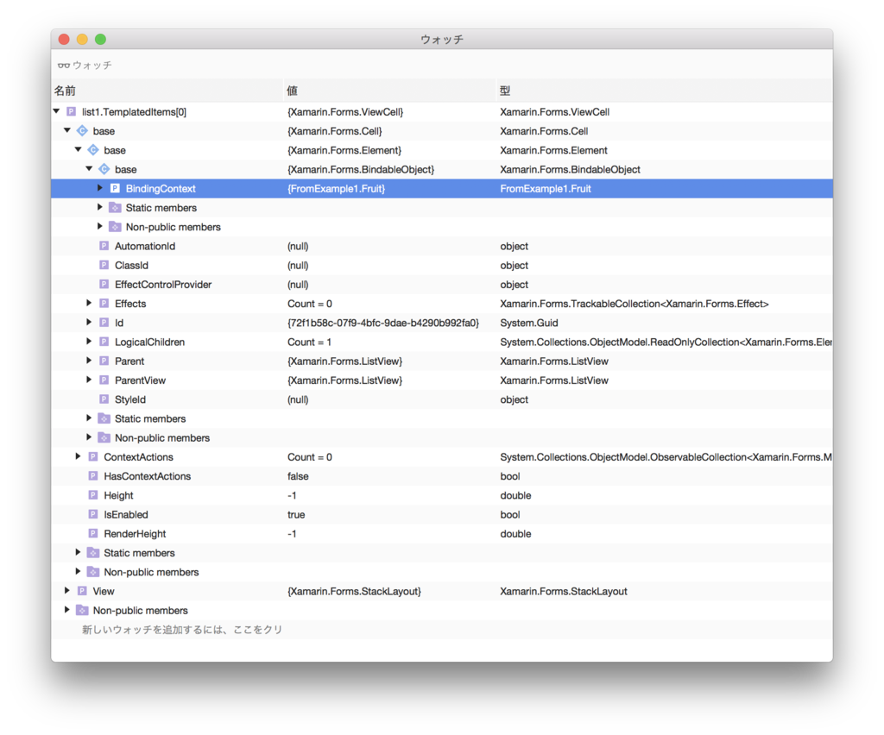Screen dimensions: 884x735
Task: Select the Xamarin.Forms.ViewCell type cell
Action: coord(555,112)
